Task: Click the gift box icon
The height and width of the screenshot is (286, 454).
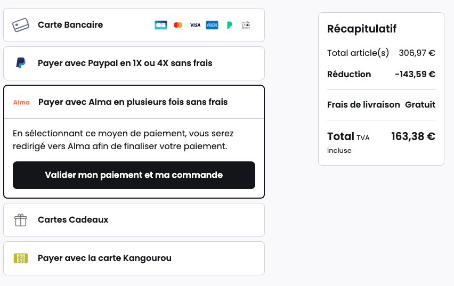Action: [x=21, y=220]
